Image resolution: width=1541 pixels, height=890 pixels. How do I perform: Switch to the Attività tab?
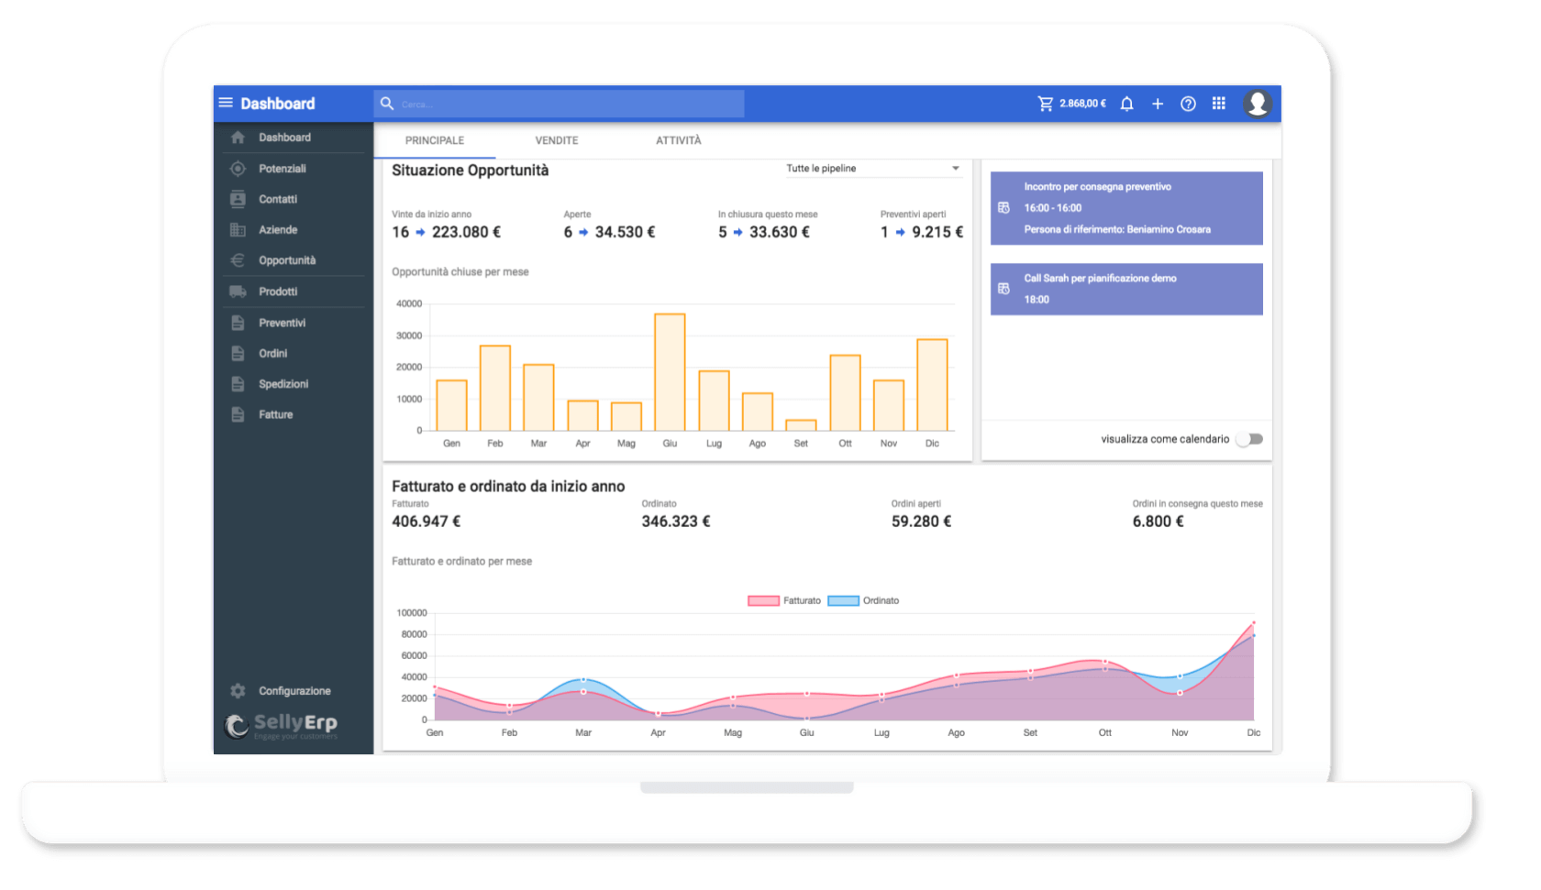pos(679,140)
